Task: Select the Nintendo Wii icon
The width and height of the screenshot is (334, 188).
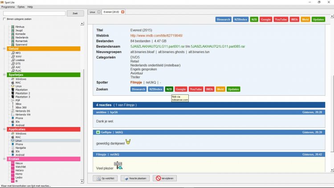Action: tap(13, 114)
